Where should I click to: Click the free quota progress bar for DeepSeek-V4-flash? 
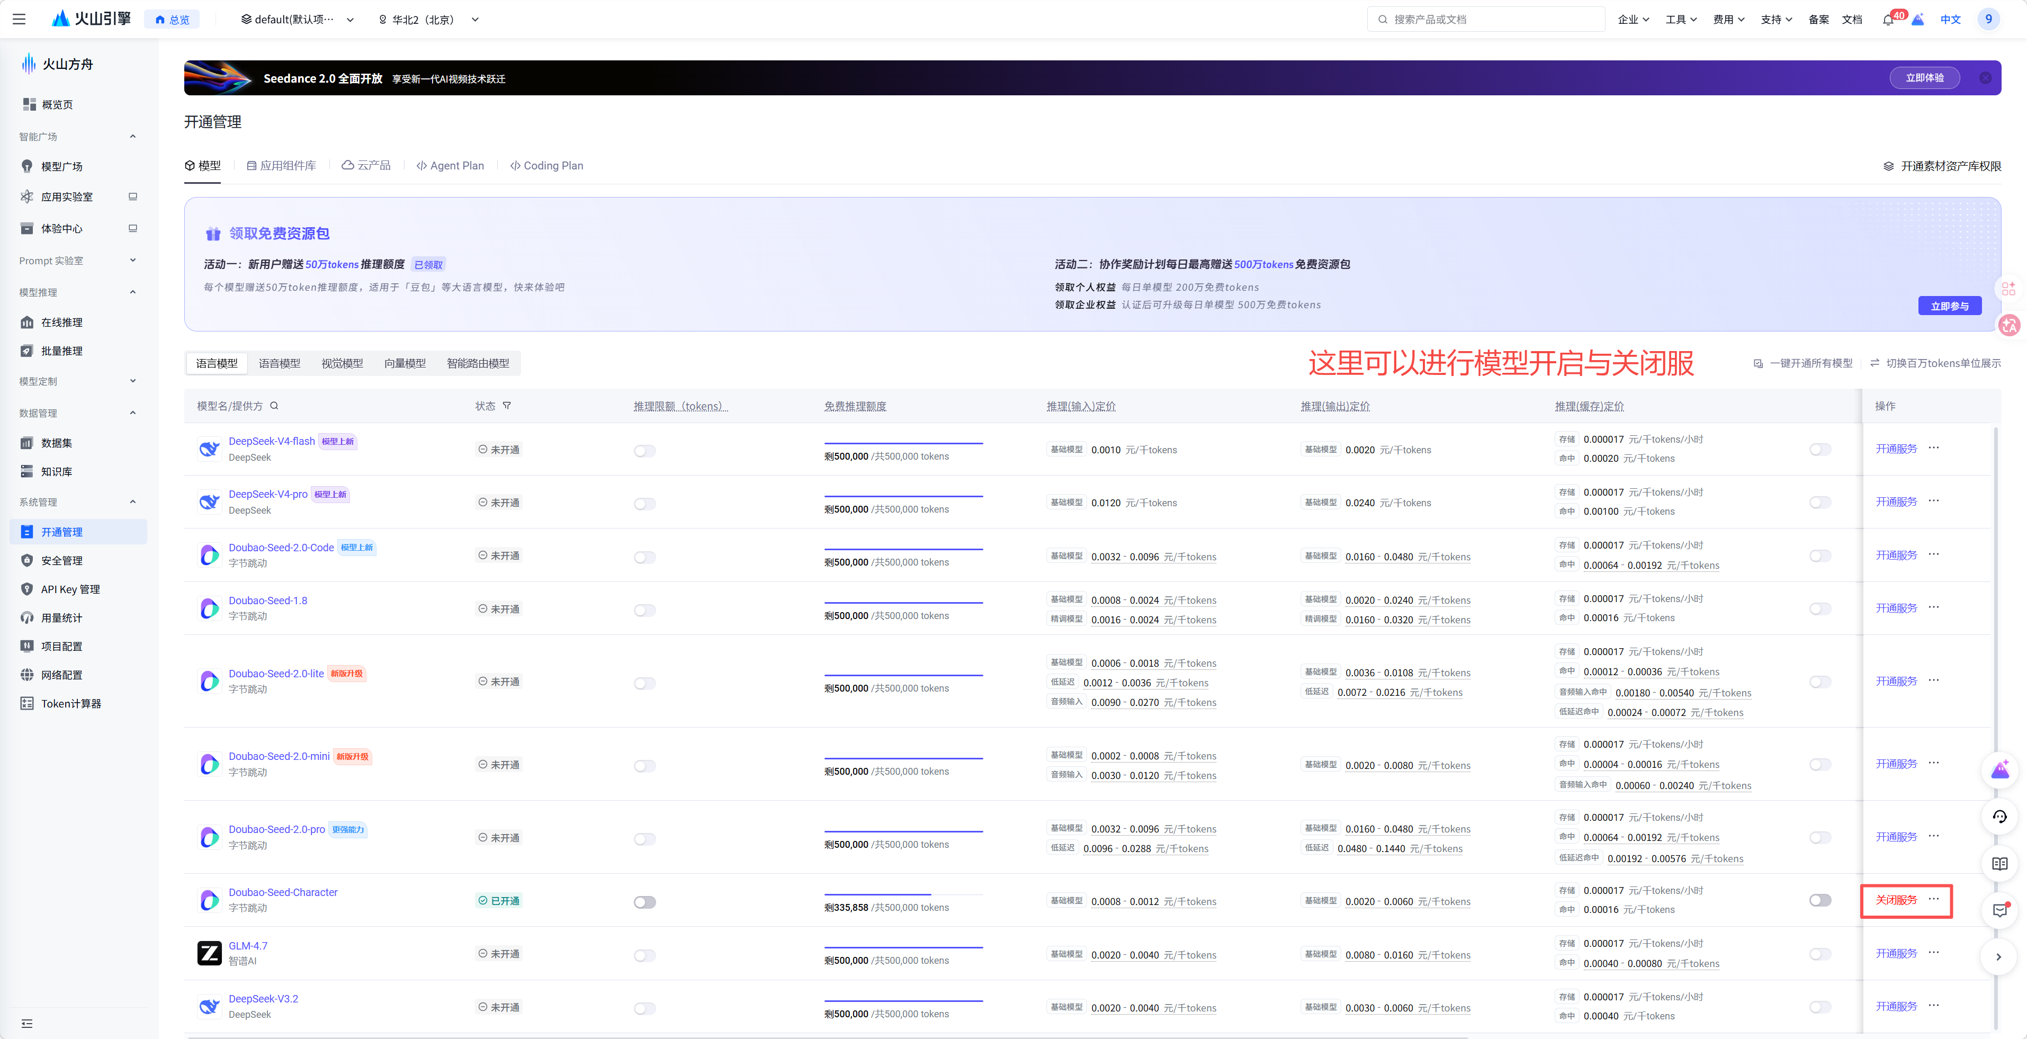(903, 443)
